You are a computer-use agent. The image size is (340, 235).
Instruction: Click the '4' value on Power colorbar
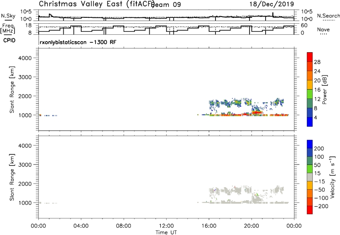[x=316, y=118]
